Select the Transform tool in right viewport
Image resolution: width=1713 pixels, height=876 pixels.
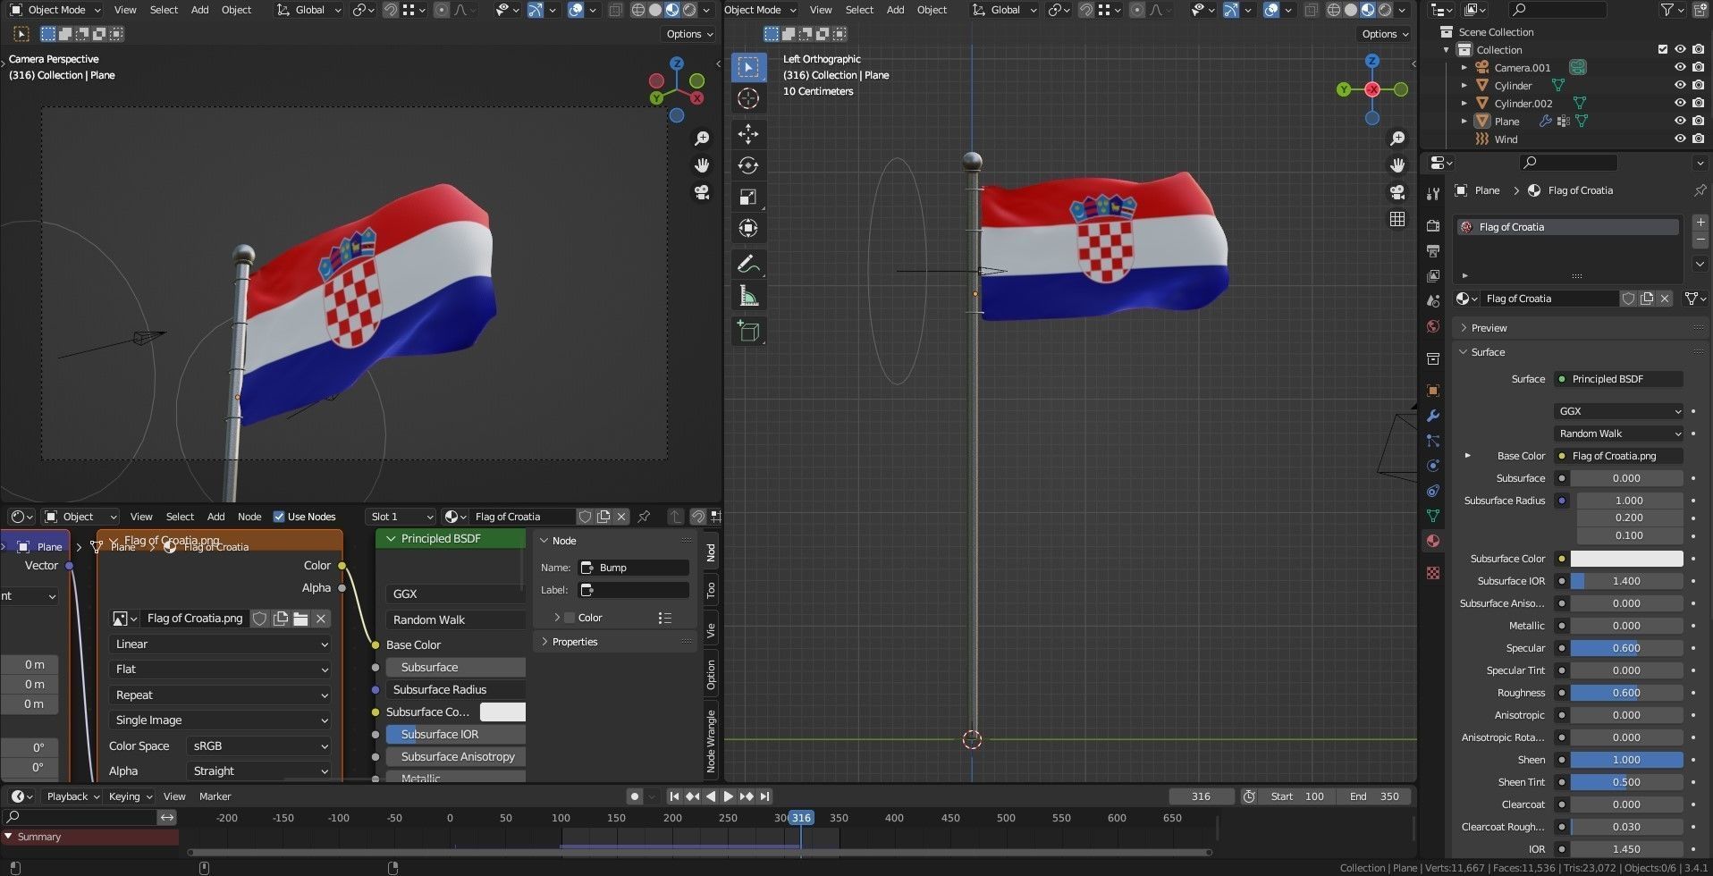pos(748,228)
